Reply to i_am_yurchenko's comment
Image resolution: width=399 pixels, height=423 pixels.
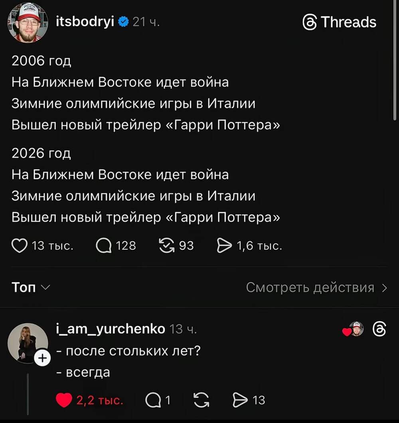pyautogui.click(x=152, y=400)
